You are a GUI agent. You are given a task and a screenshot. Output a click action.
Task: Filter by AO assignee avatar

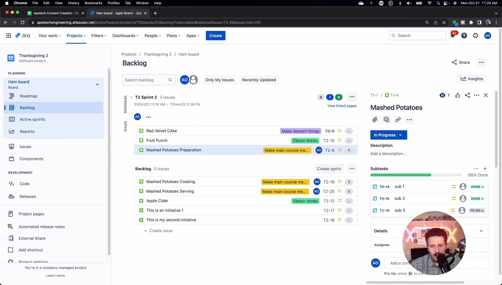(x=185, y=80)
